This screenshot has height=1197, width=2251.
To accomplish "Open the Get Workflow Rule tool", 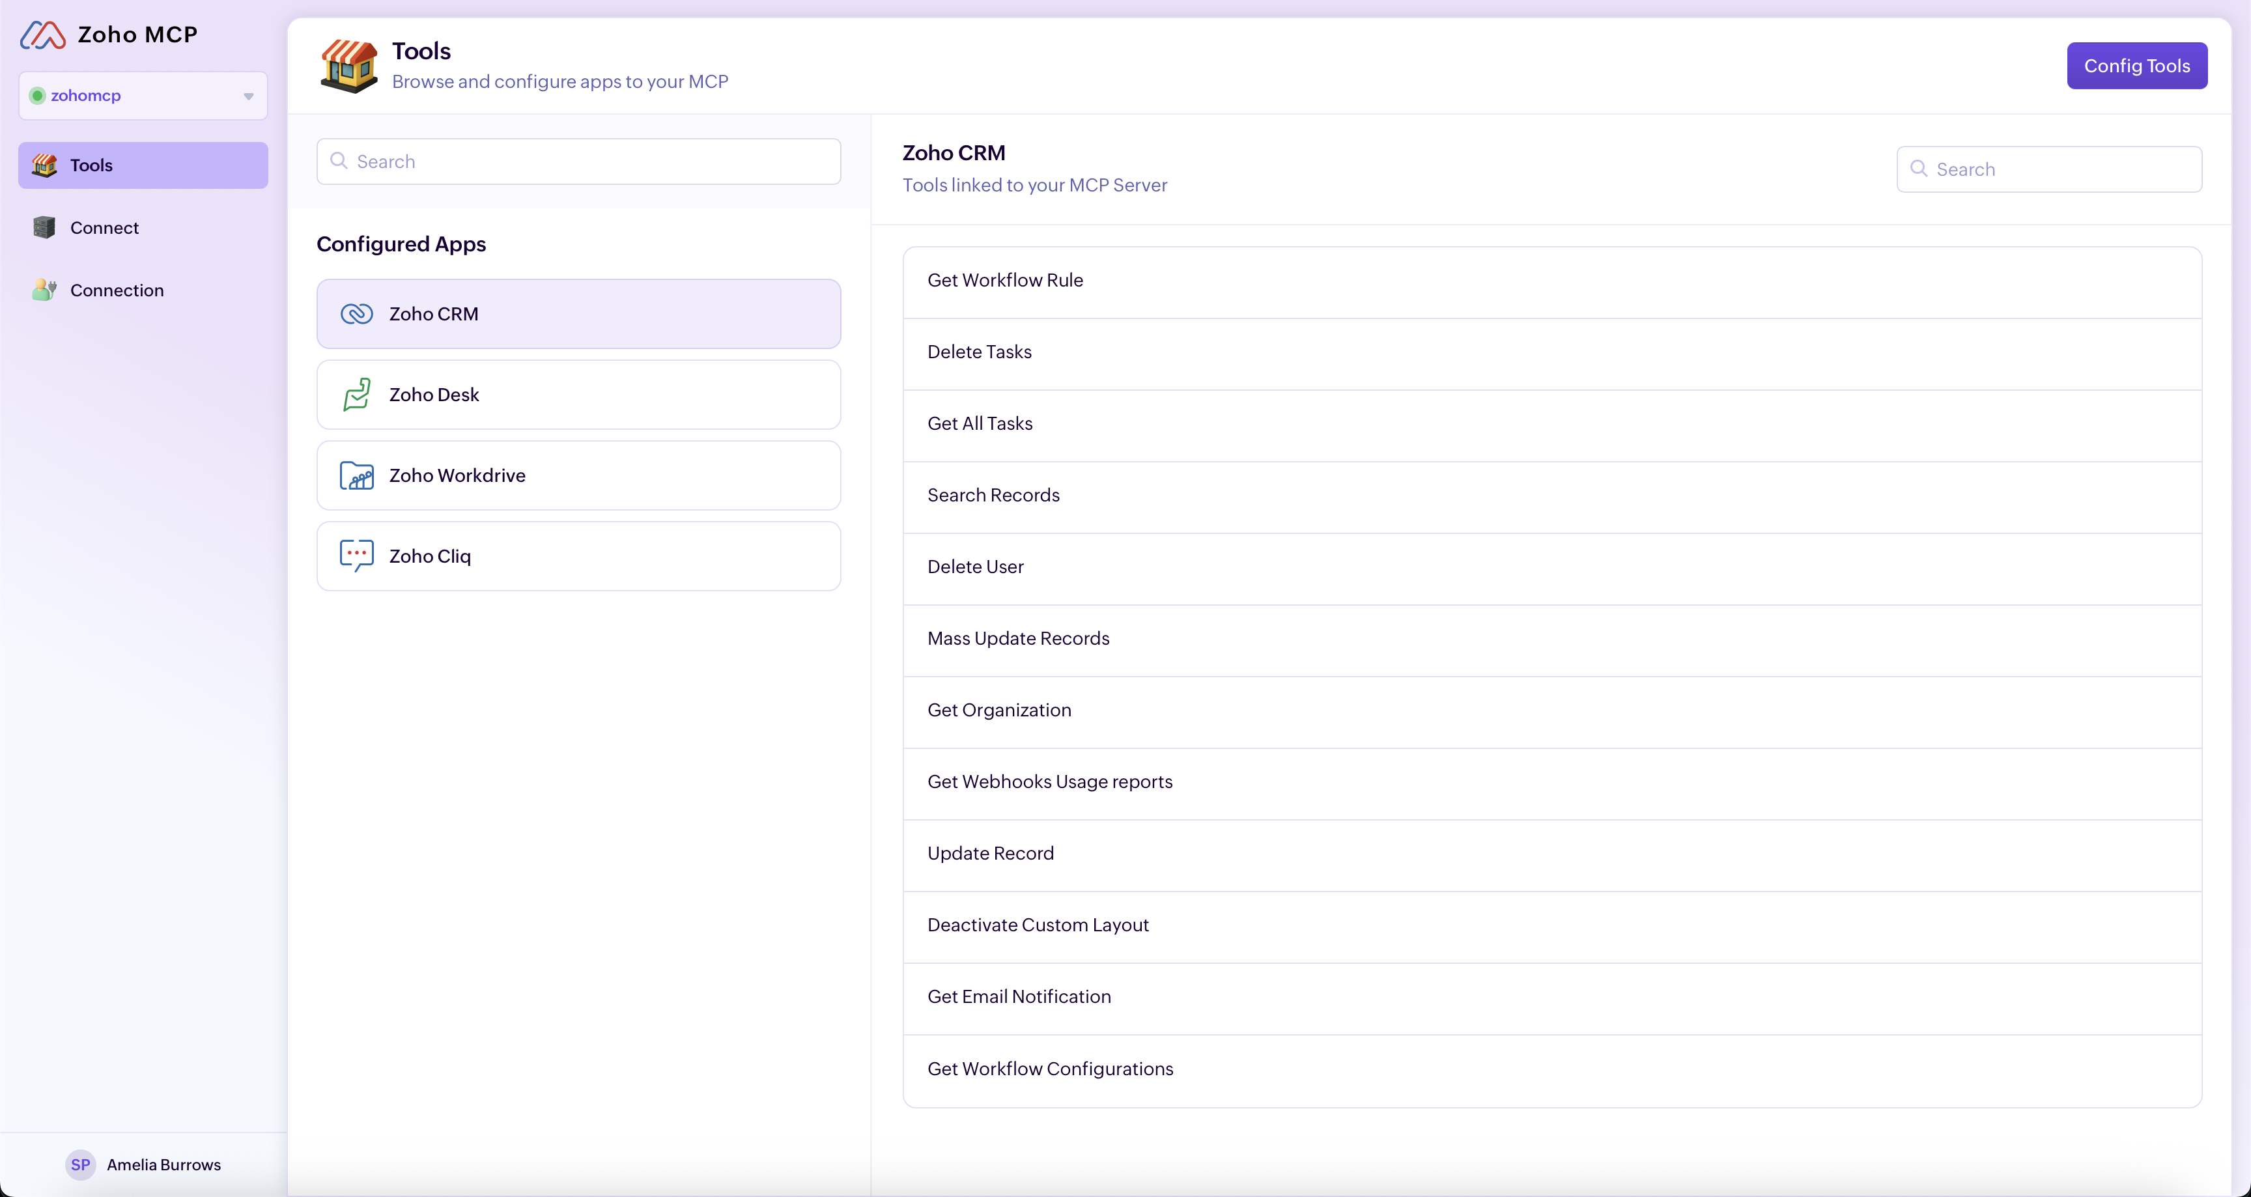I will (x=1552, y=282).
